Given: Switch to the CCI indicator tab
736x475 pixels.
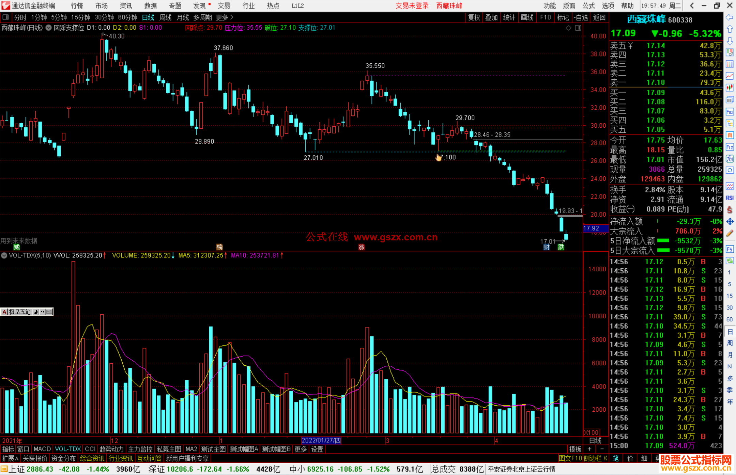Looking at the screenshot, I should click(90, 449).
